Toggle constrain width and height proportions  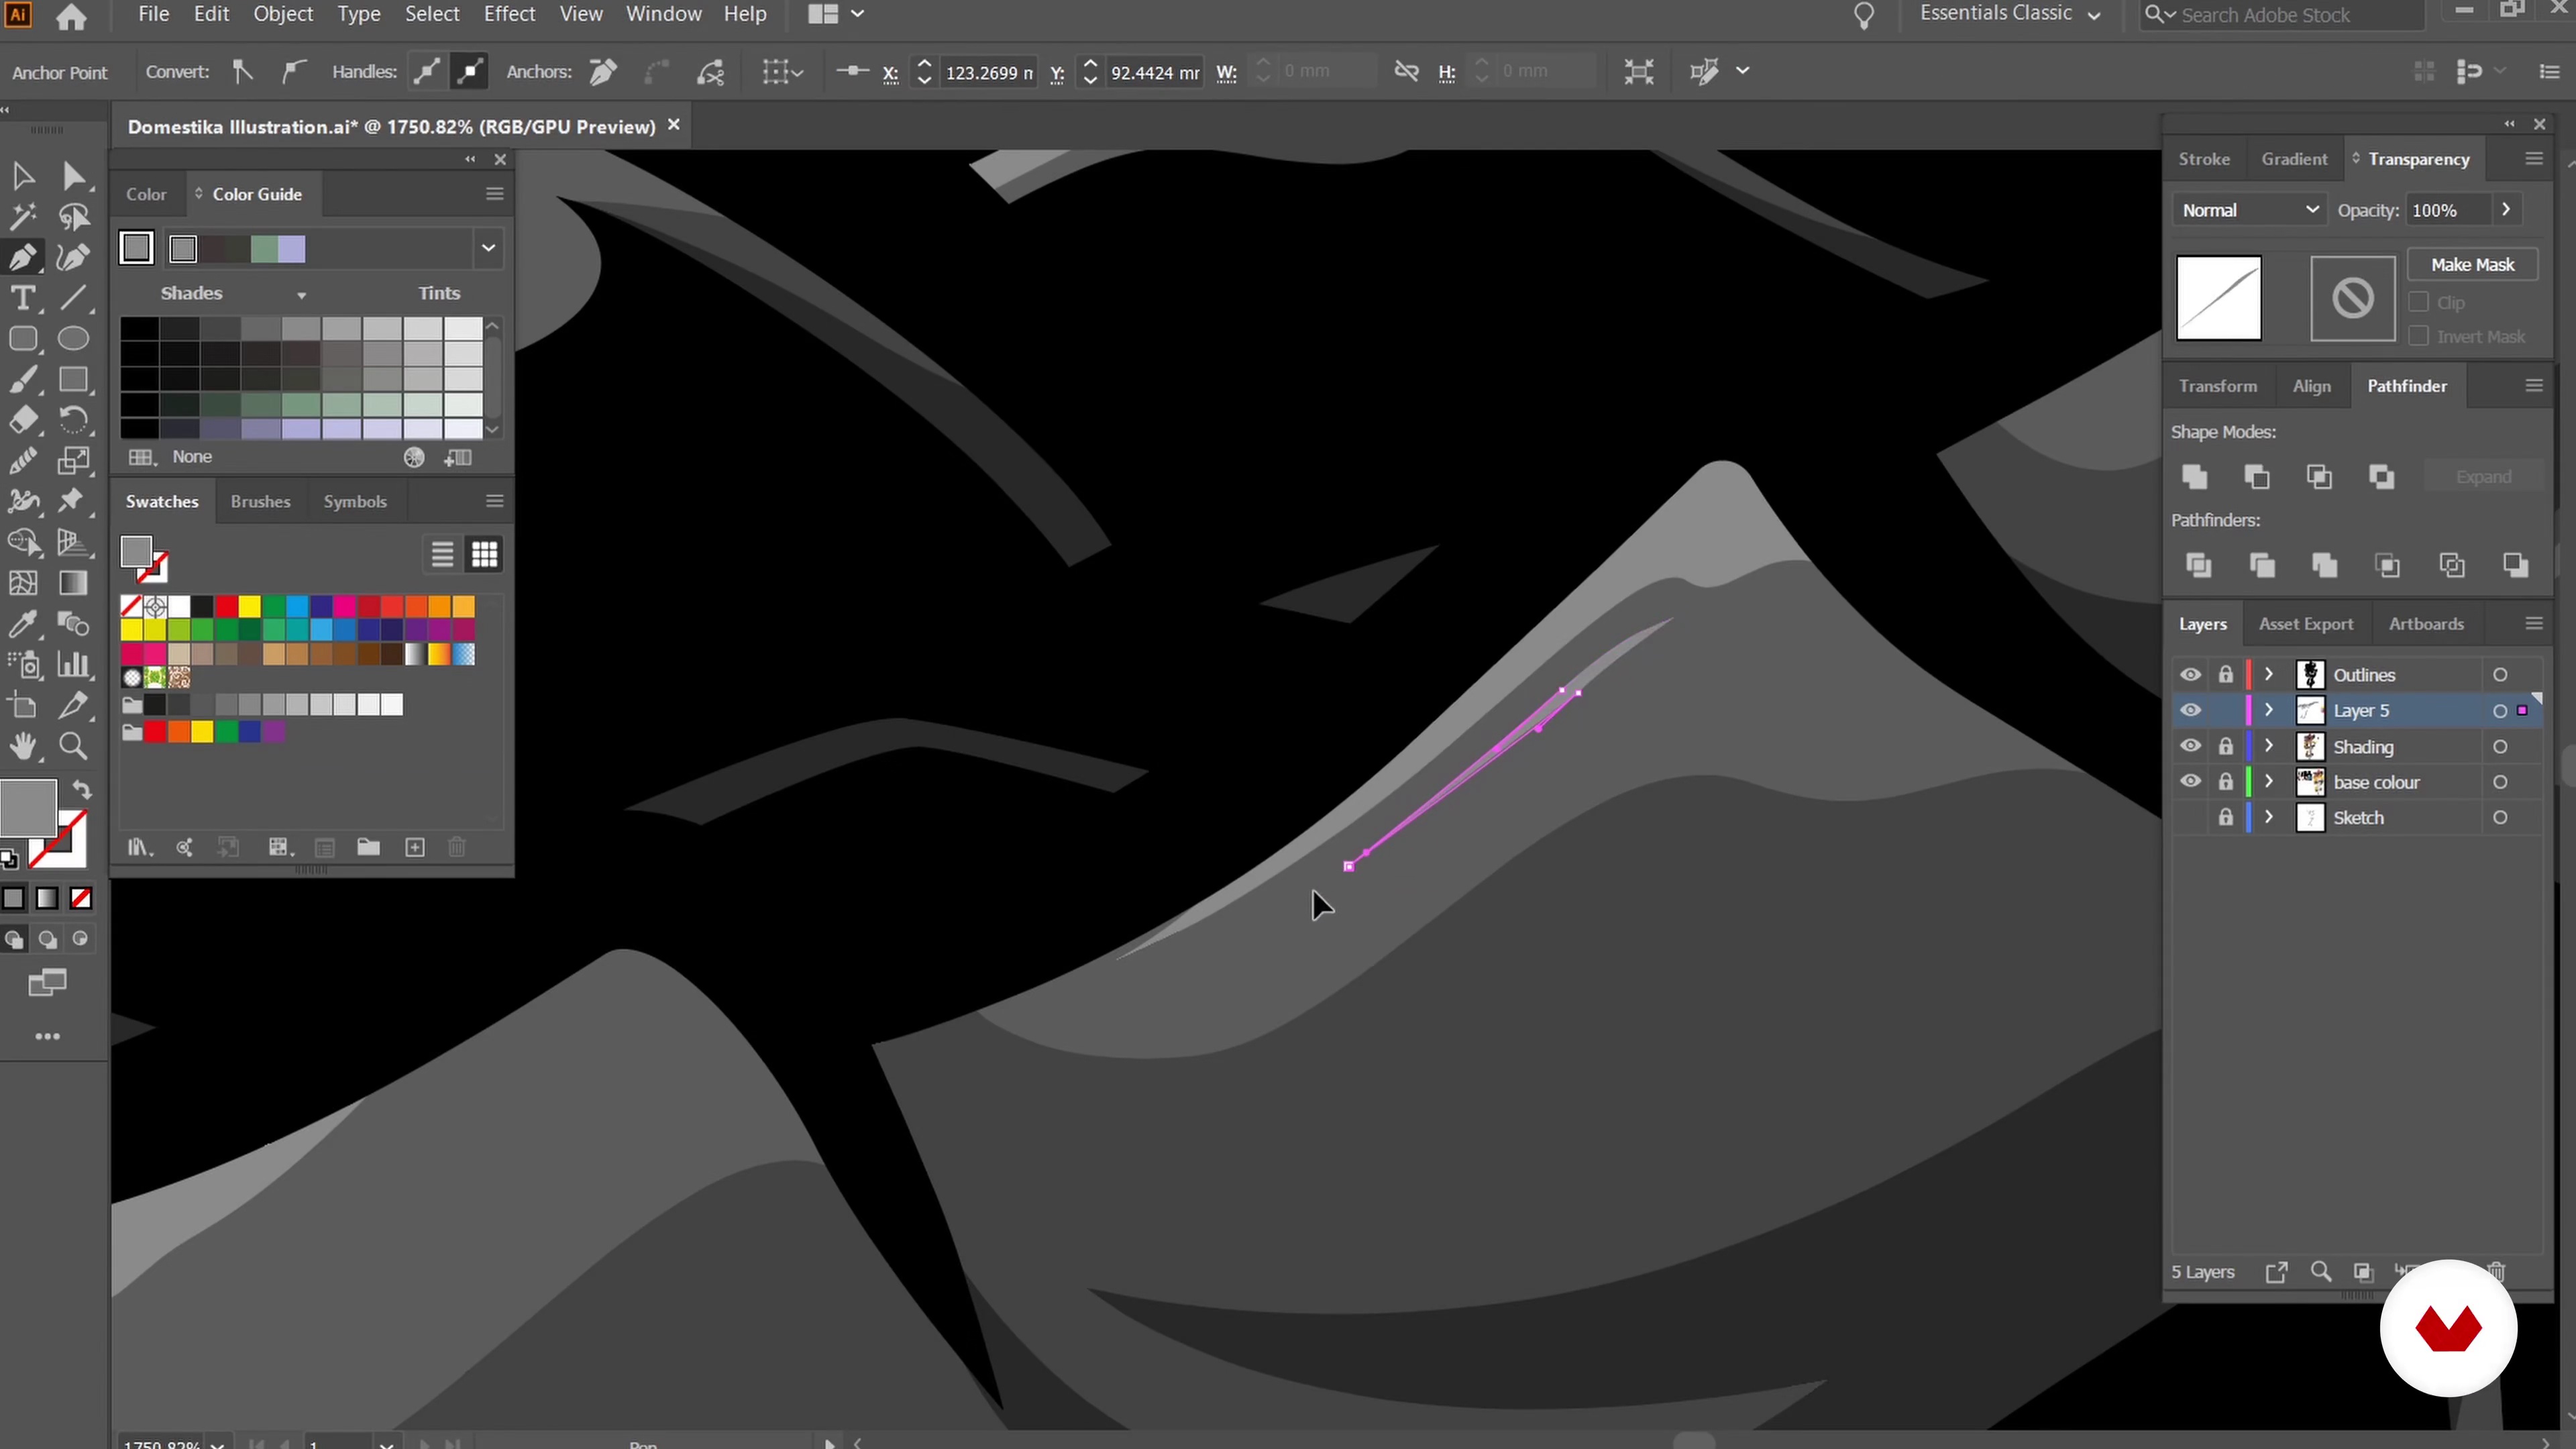click(x=1406, y=71)
